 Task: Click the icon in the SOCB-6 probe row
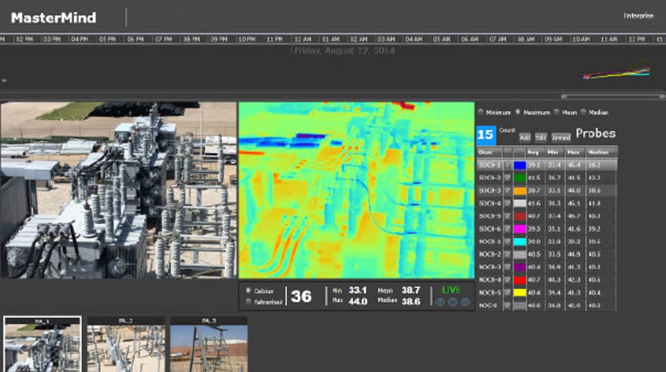tap(507, 229)
